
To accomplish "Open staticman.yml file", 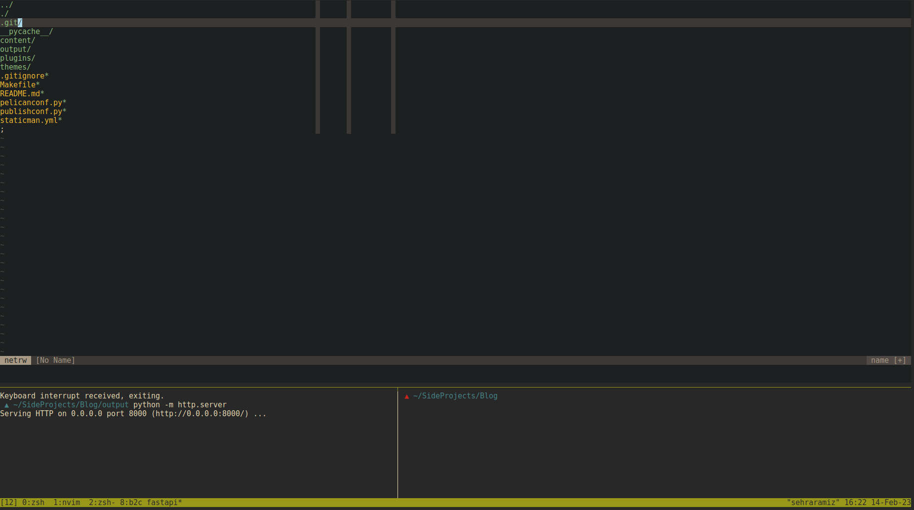I will 30,120.
